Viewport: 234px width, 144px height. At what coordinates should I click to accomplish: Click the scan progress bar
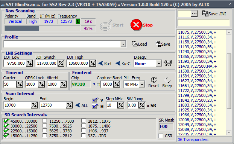(43, 28)
